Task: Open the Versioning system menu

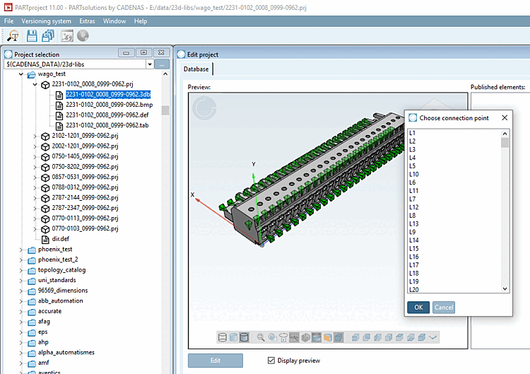Action: [x=46, y=21]
